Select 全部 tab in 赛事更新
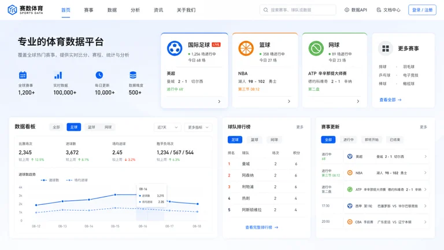 click(x=328, y=139)
